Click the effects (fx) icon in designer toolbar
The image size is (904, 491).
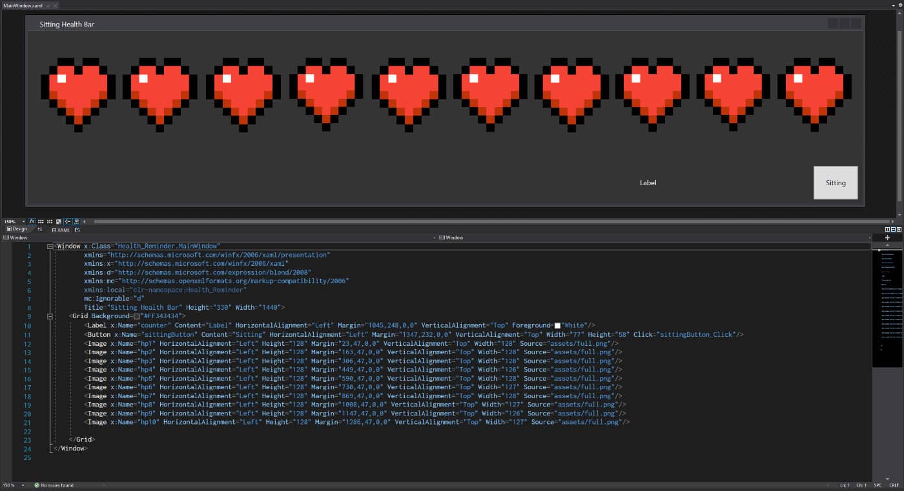coord(32,221)
